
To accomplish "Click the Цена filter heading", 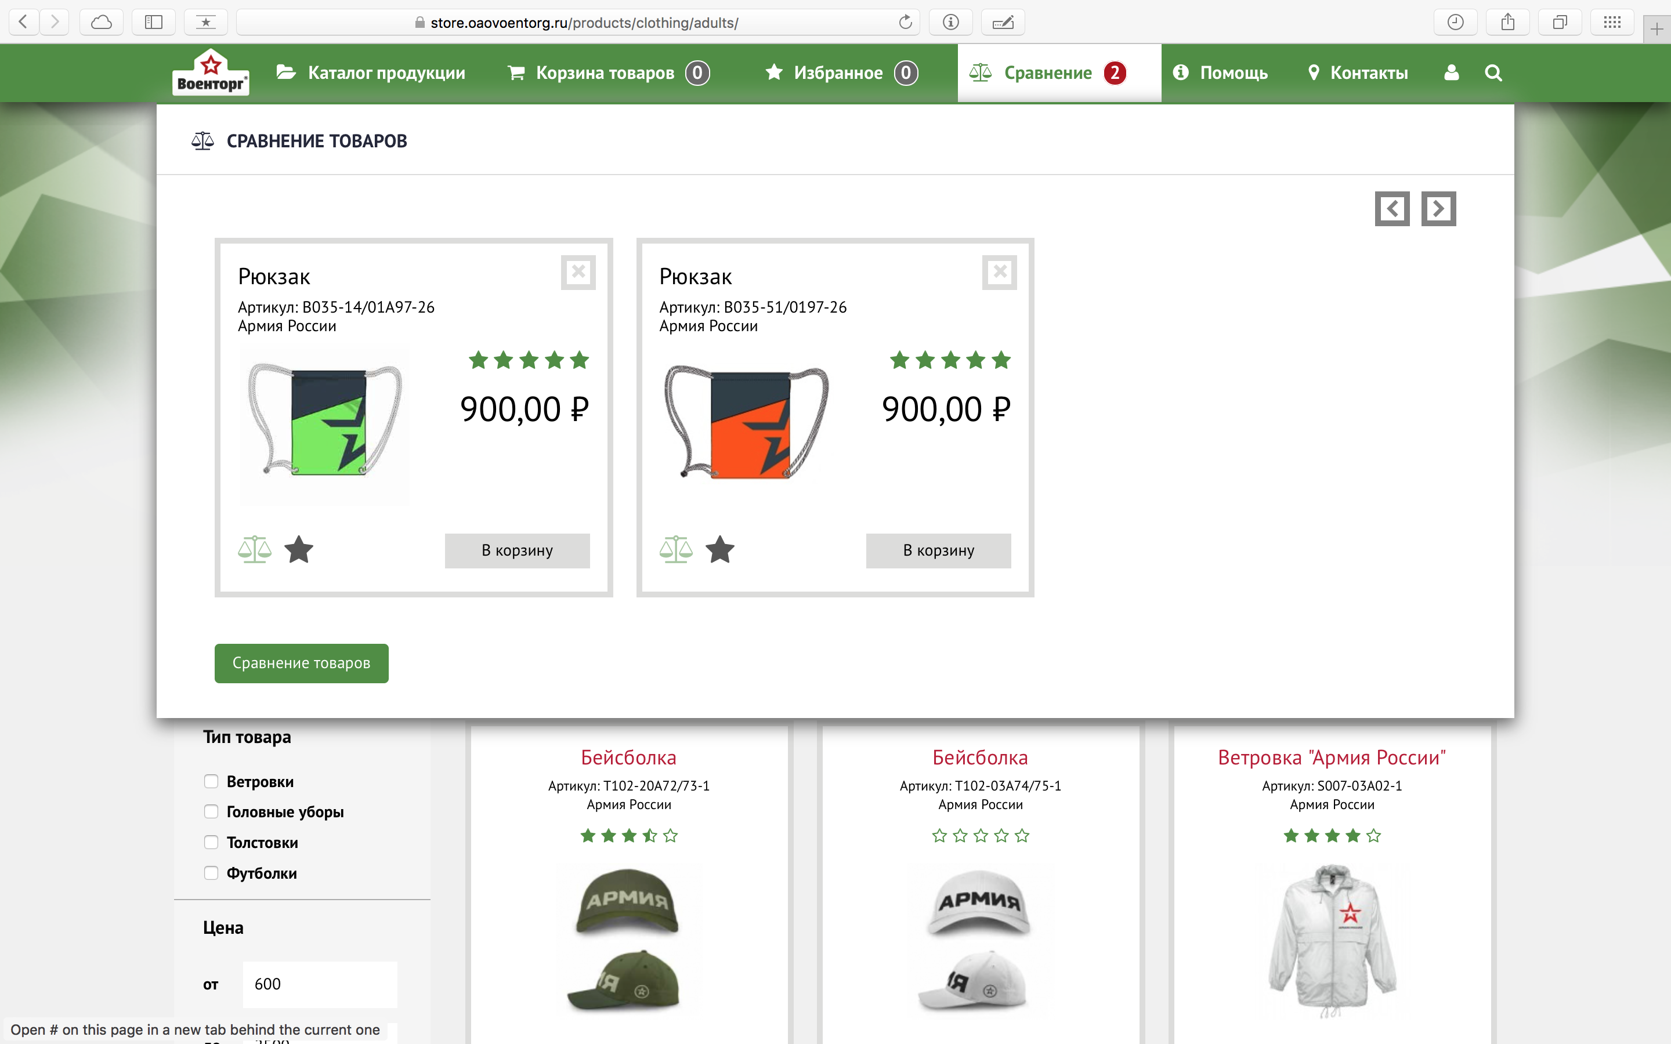I will (x=223, y=927).
